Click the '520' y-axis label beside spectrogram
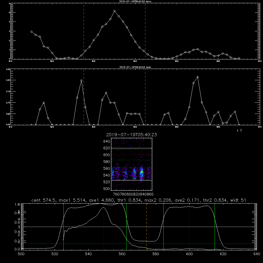 coord(107,182)
